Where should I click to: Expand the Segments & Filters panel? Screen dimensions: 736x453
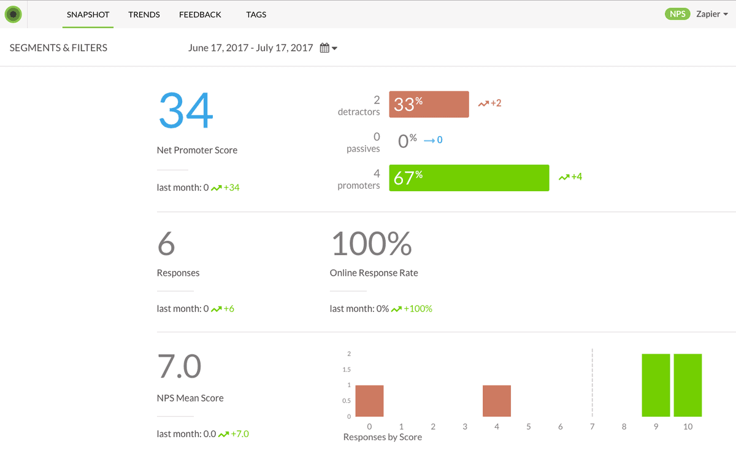pyautogui.click(x=58, y=48)
